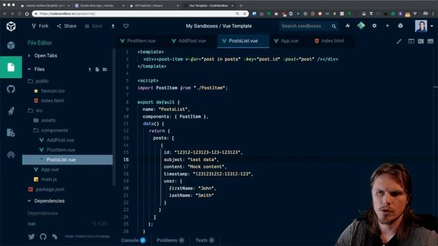The width and height of the screenshot is (438, 246).
Task: Click the new file icon in Files header
Action: (x=97, y=69)
